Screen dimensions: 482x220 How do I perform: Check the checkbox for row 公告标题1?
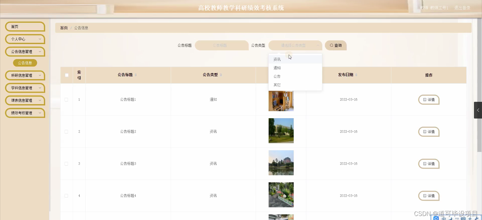click(x=66, y=100)
